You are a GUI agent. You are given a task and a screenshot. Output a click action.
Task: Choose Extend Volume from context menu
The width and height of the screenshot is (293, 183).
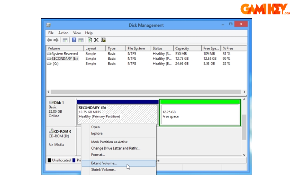click(104, 163)
